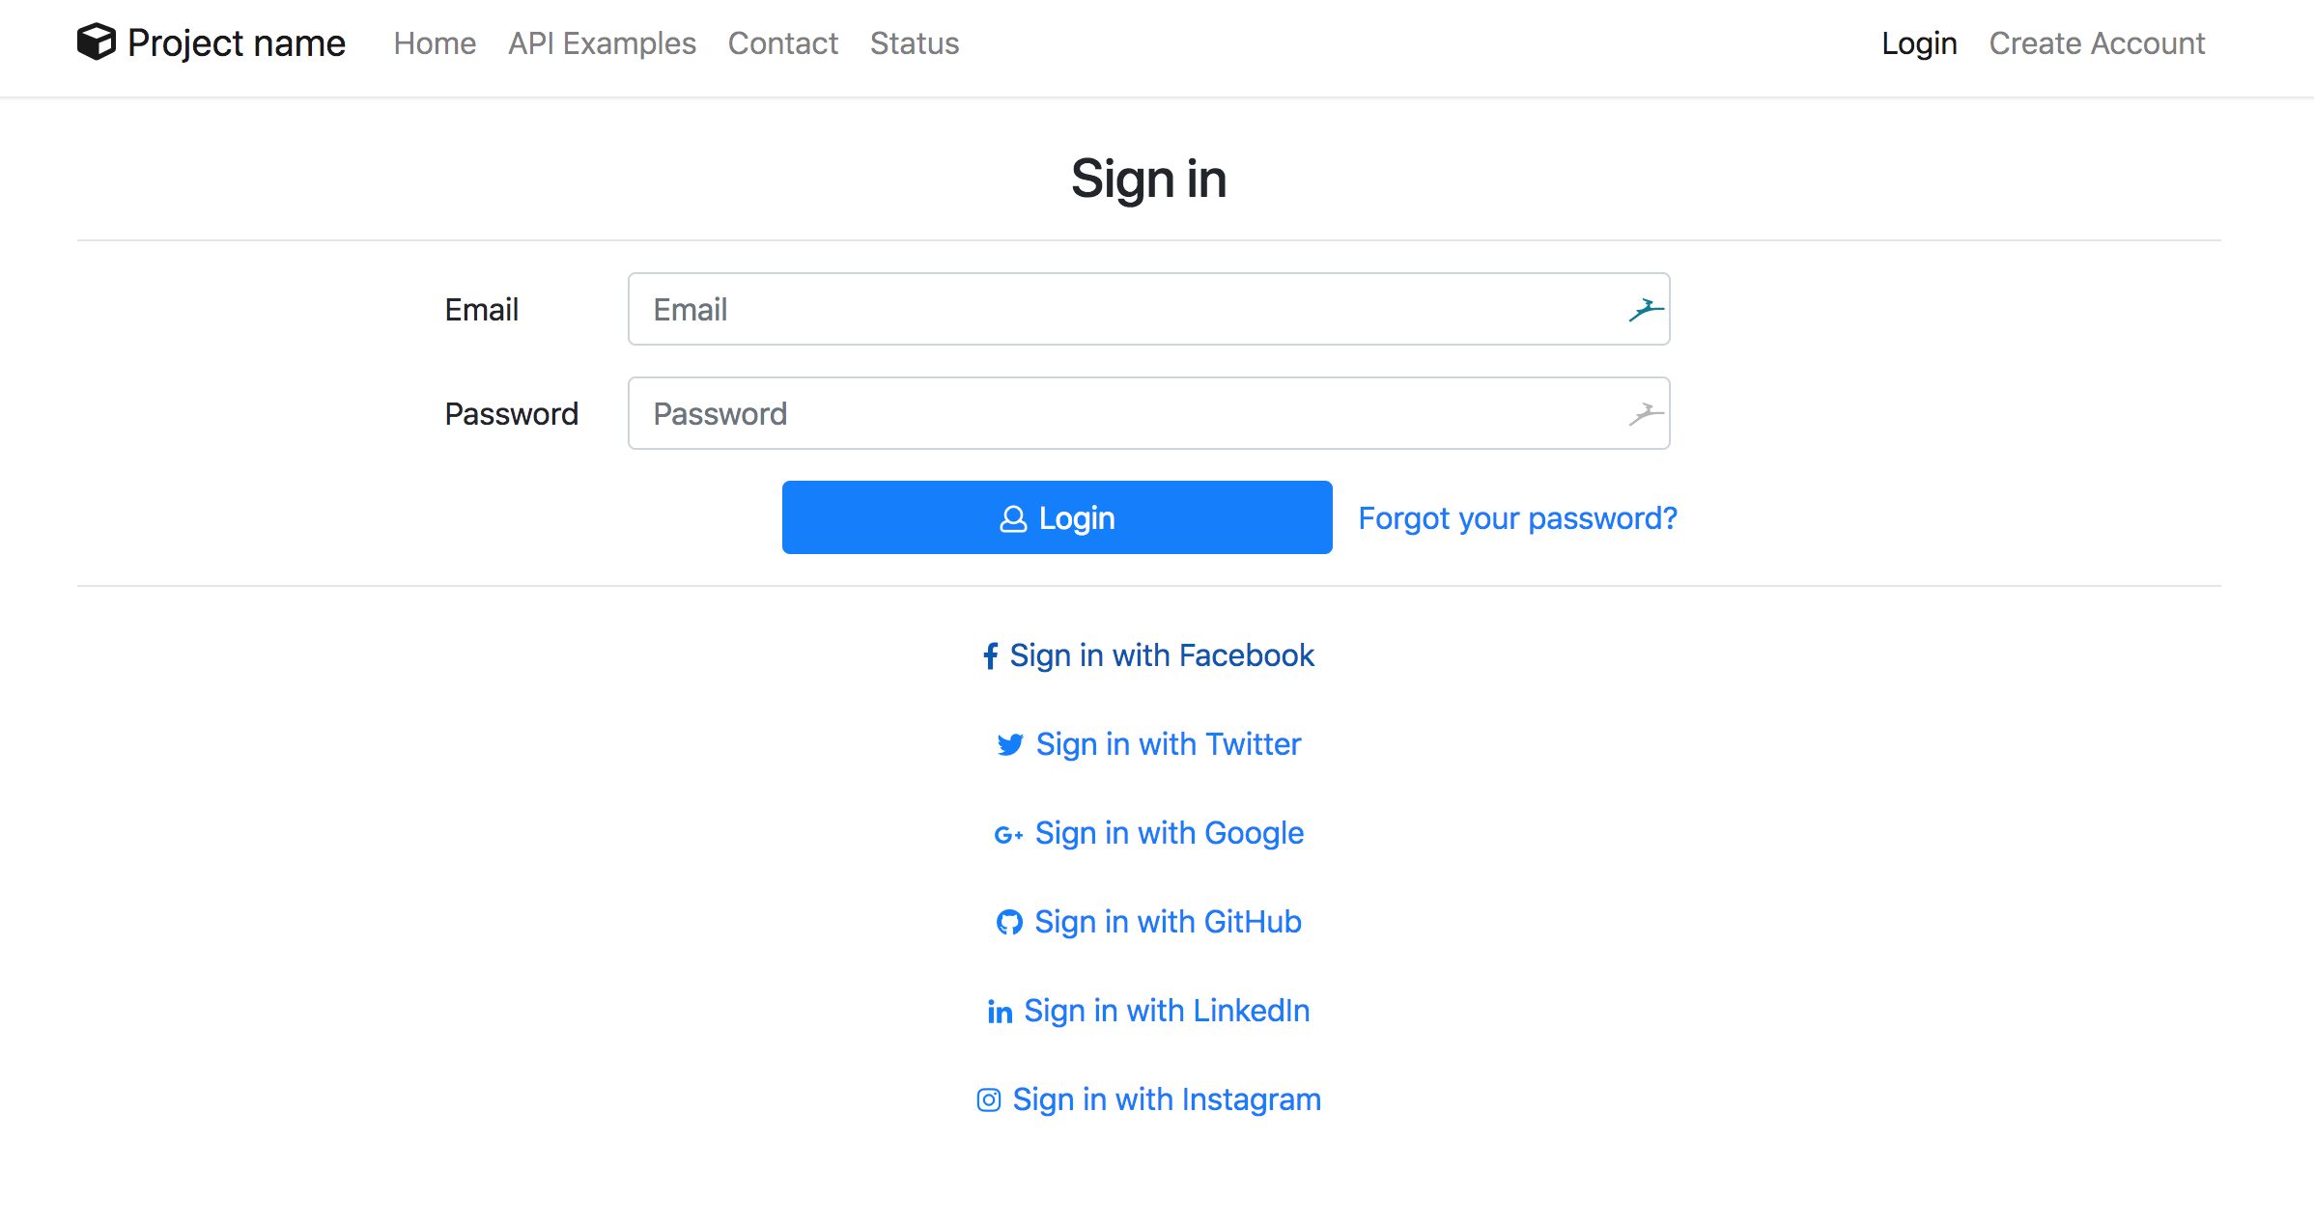Select the GitHub octocat icon
2314x1224 pixels.
tap(1010, 922)
